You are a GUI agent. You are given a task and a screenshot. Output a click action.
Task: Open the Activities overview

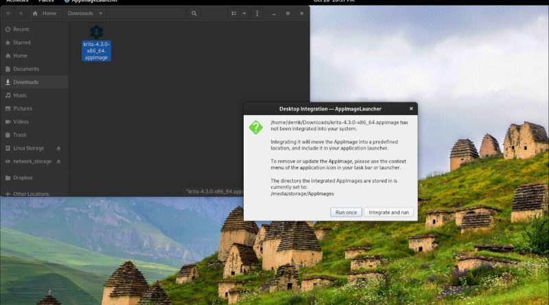pyautogui.click(x=17, y=1)
